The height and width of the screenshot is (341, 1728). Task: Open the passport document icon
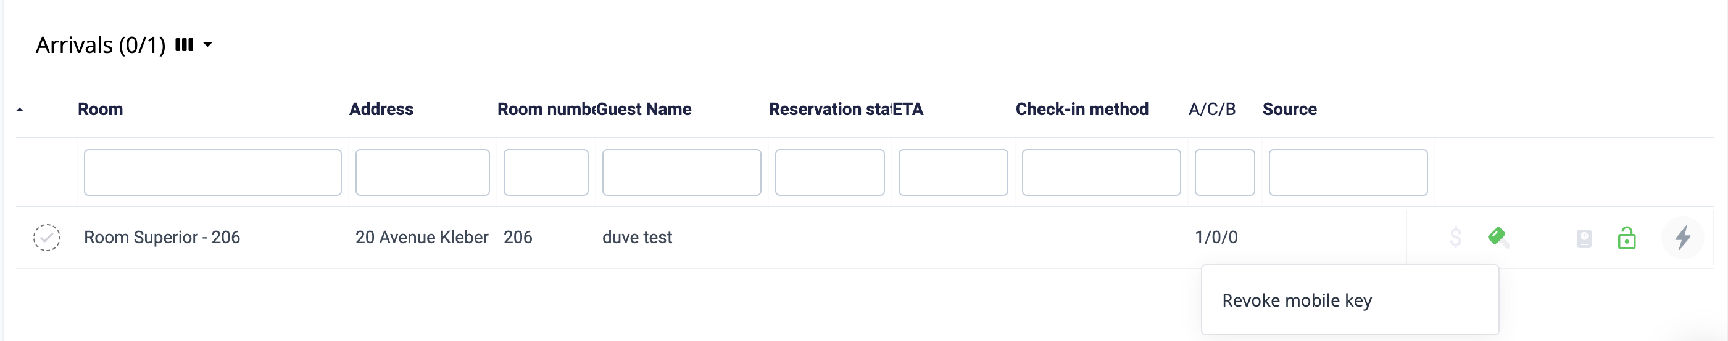click(x=1584, y=238)
